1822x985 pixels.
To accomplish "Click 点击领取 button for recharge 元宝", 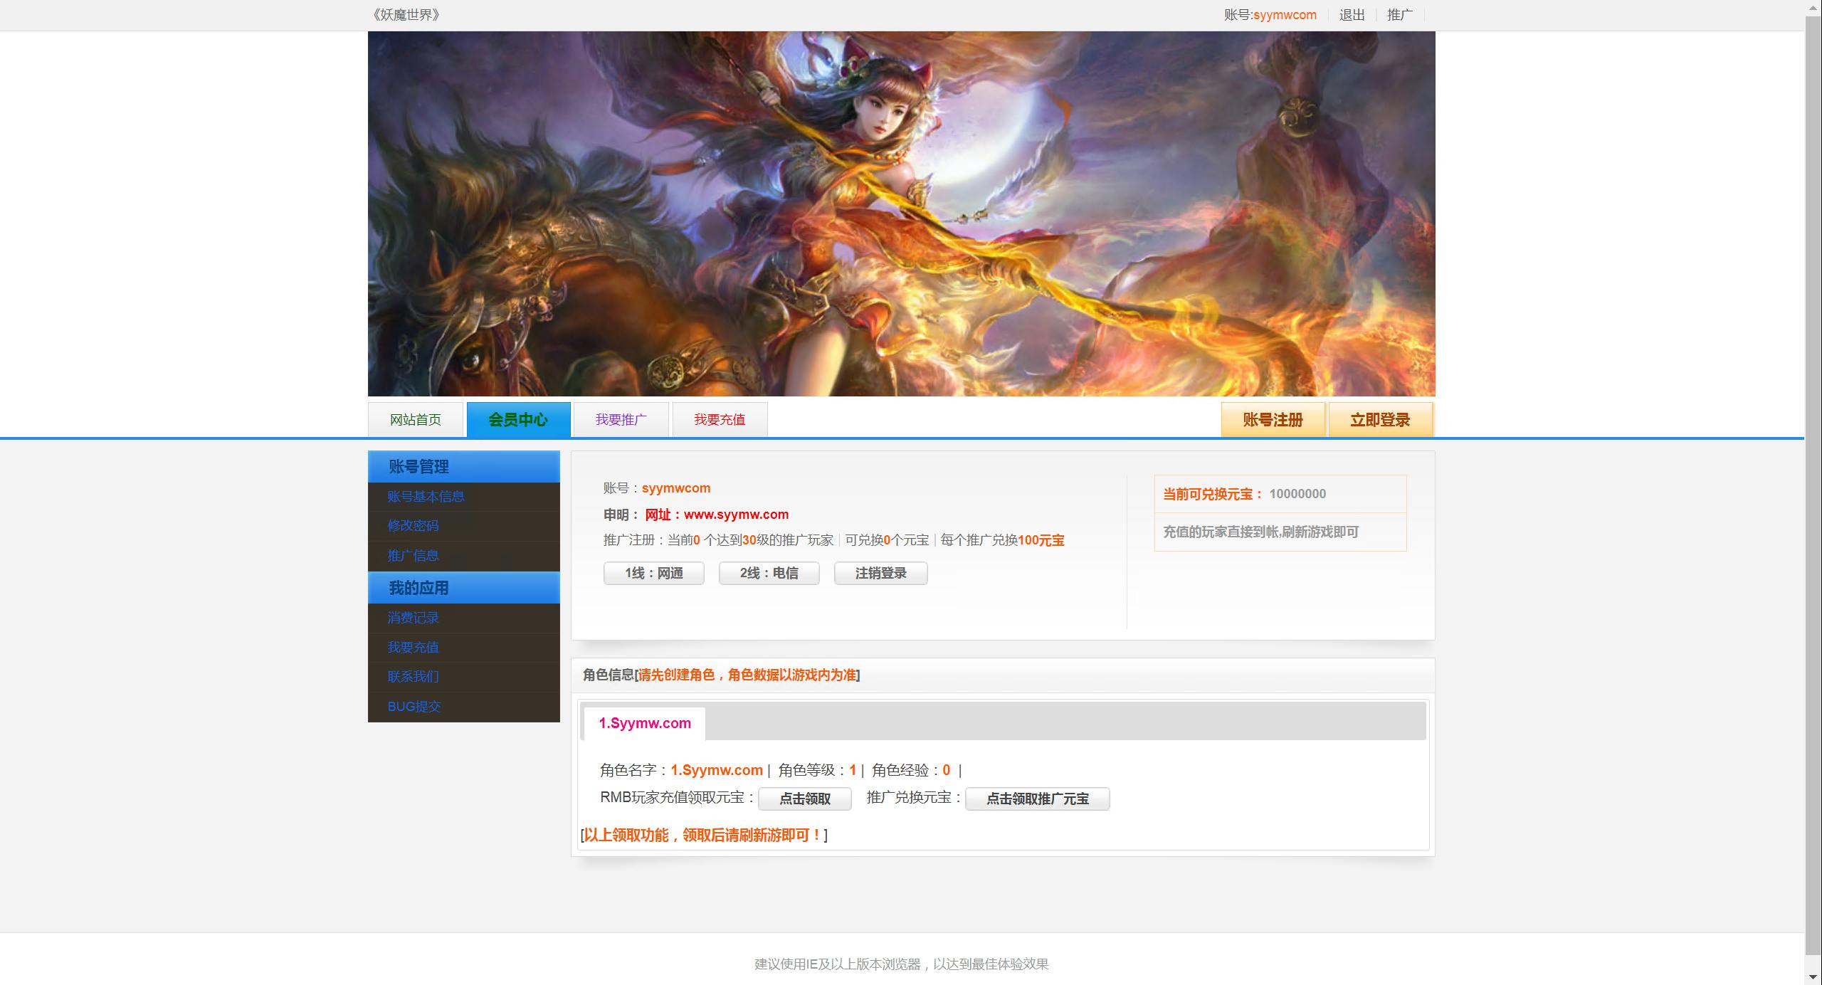I will [x=804, y=799].
